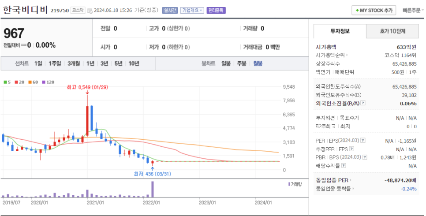Select the 월봉 candle chart
The height and width of the screenshot is (216, 426).
coord(258,63)
